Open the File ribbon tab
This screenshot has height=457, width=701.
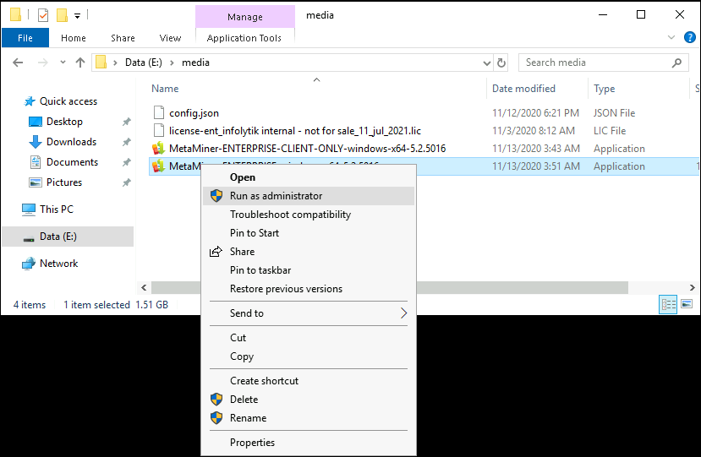coord(25,38)
